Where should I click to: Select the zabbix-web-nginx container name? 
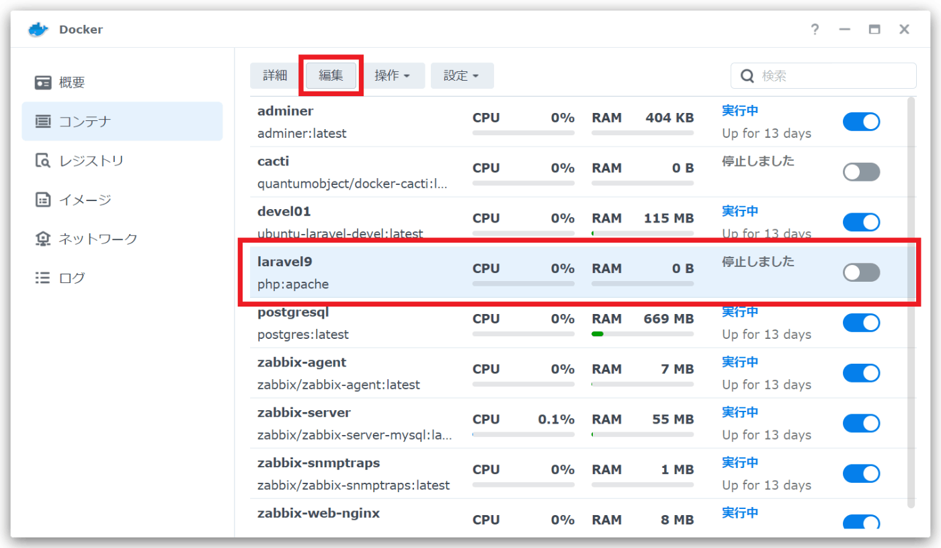pyautogui.click(x=319, y=513)
